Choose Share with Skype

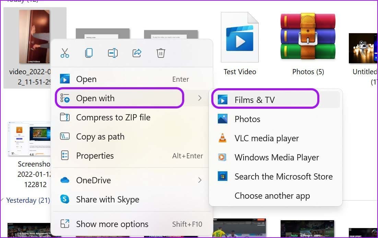coord(132,199)
